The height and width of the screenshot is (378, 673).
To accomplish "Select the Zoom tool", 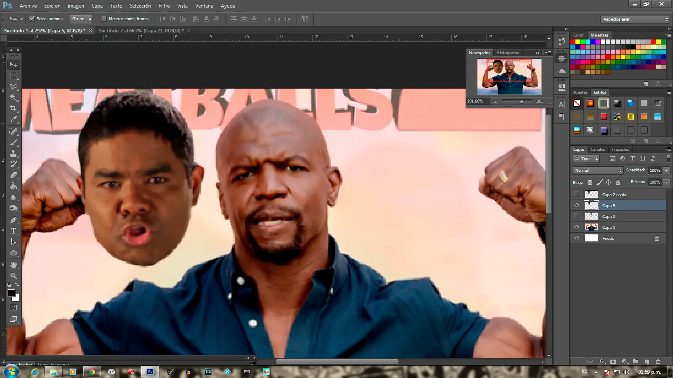I will click(13, 276).
